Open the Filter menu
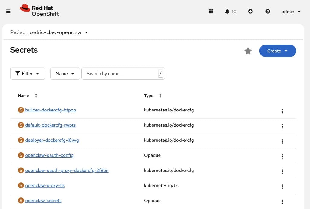 pyautogui.click(x=27, y=73)
